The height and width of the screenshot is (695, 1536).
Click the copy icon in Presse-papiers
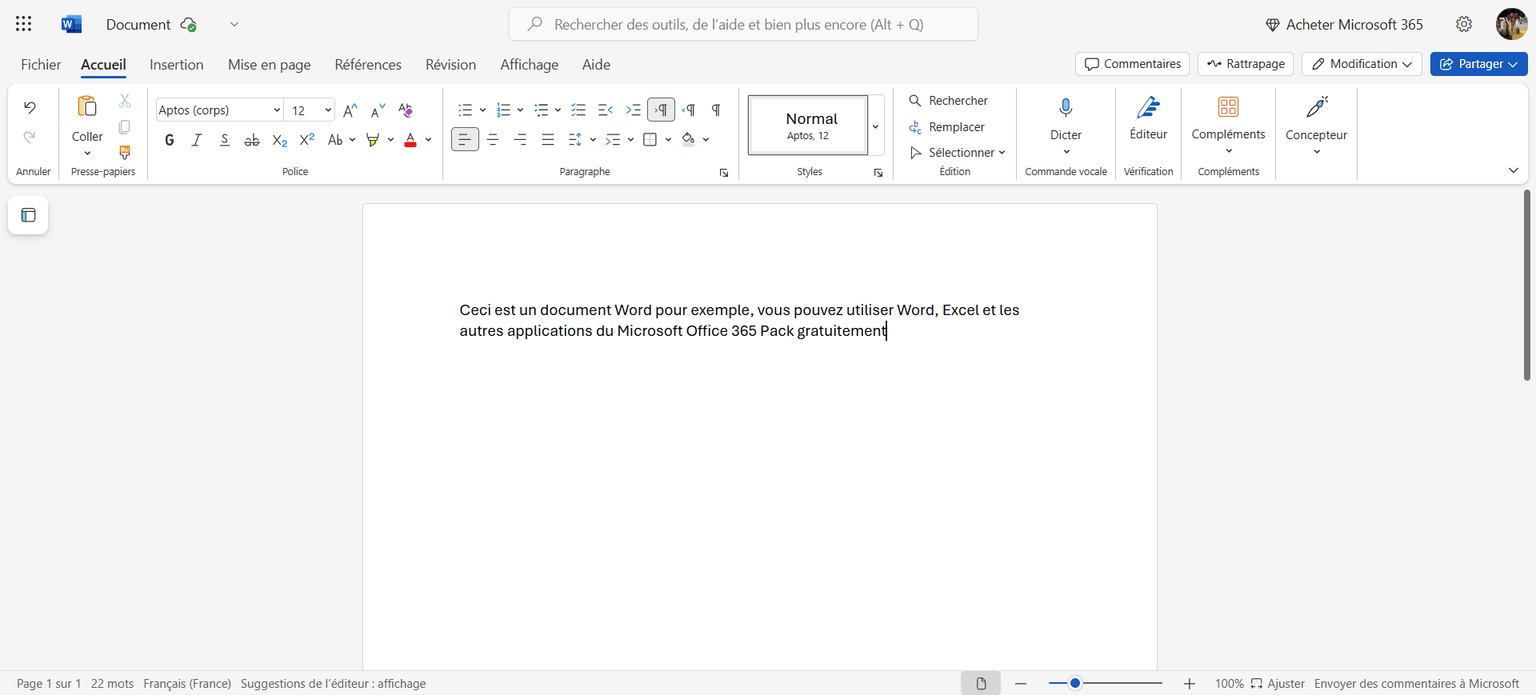[x=125, y=126]
